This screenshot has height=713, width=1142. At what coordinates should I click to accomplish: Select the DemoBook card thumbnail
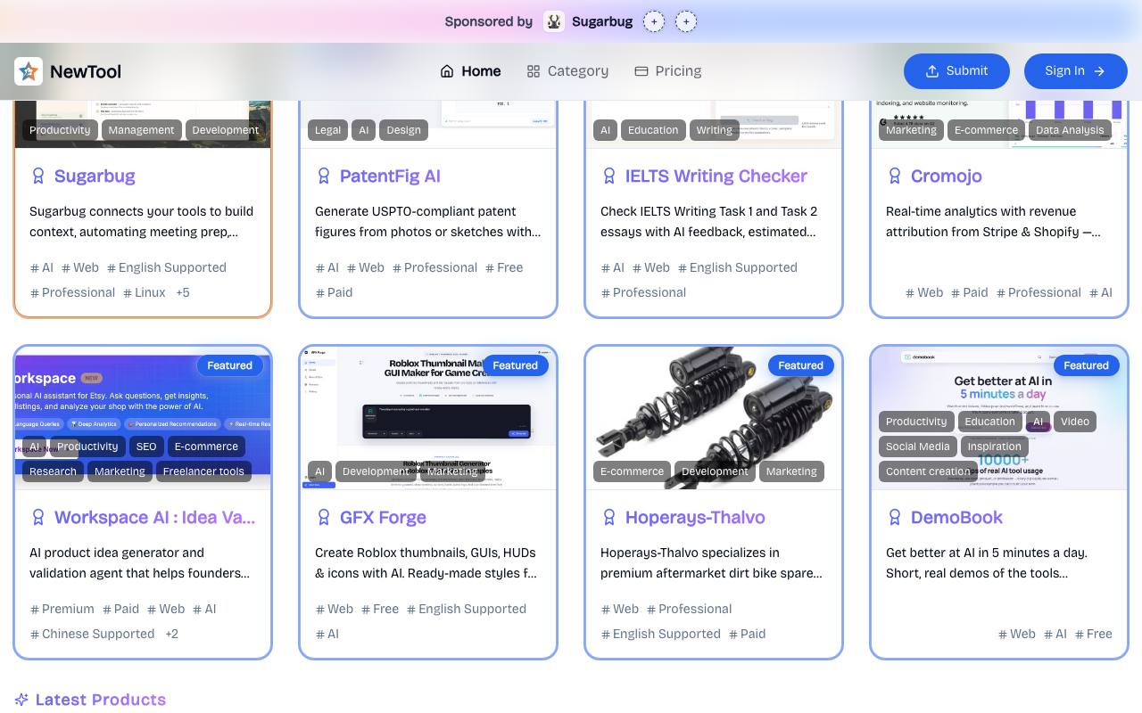999,418
